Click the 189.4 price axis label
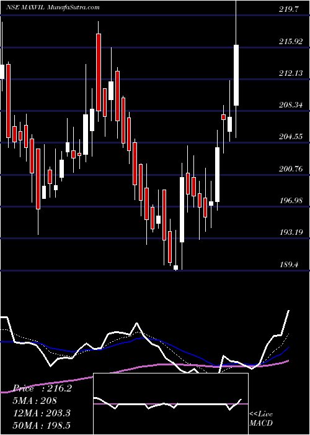 289,264
